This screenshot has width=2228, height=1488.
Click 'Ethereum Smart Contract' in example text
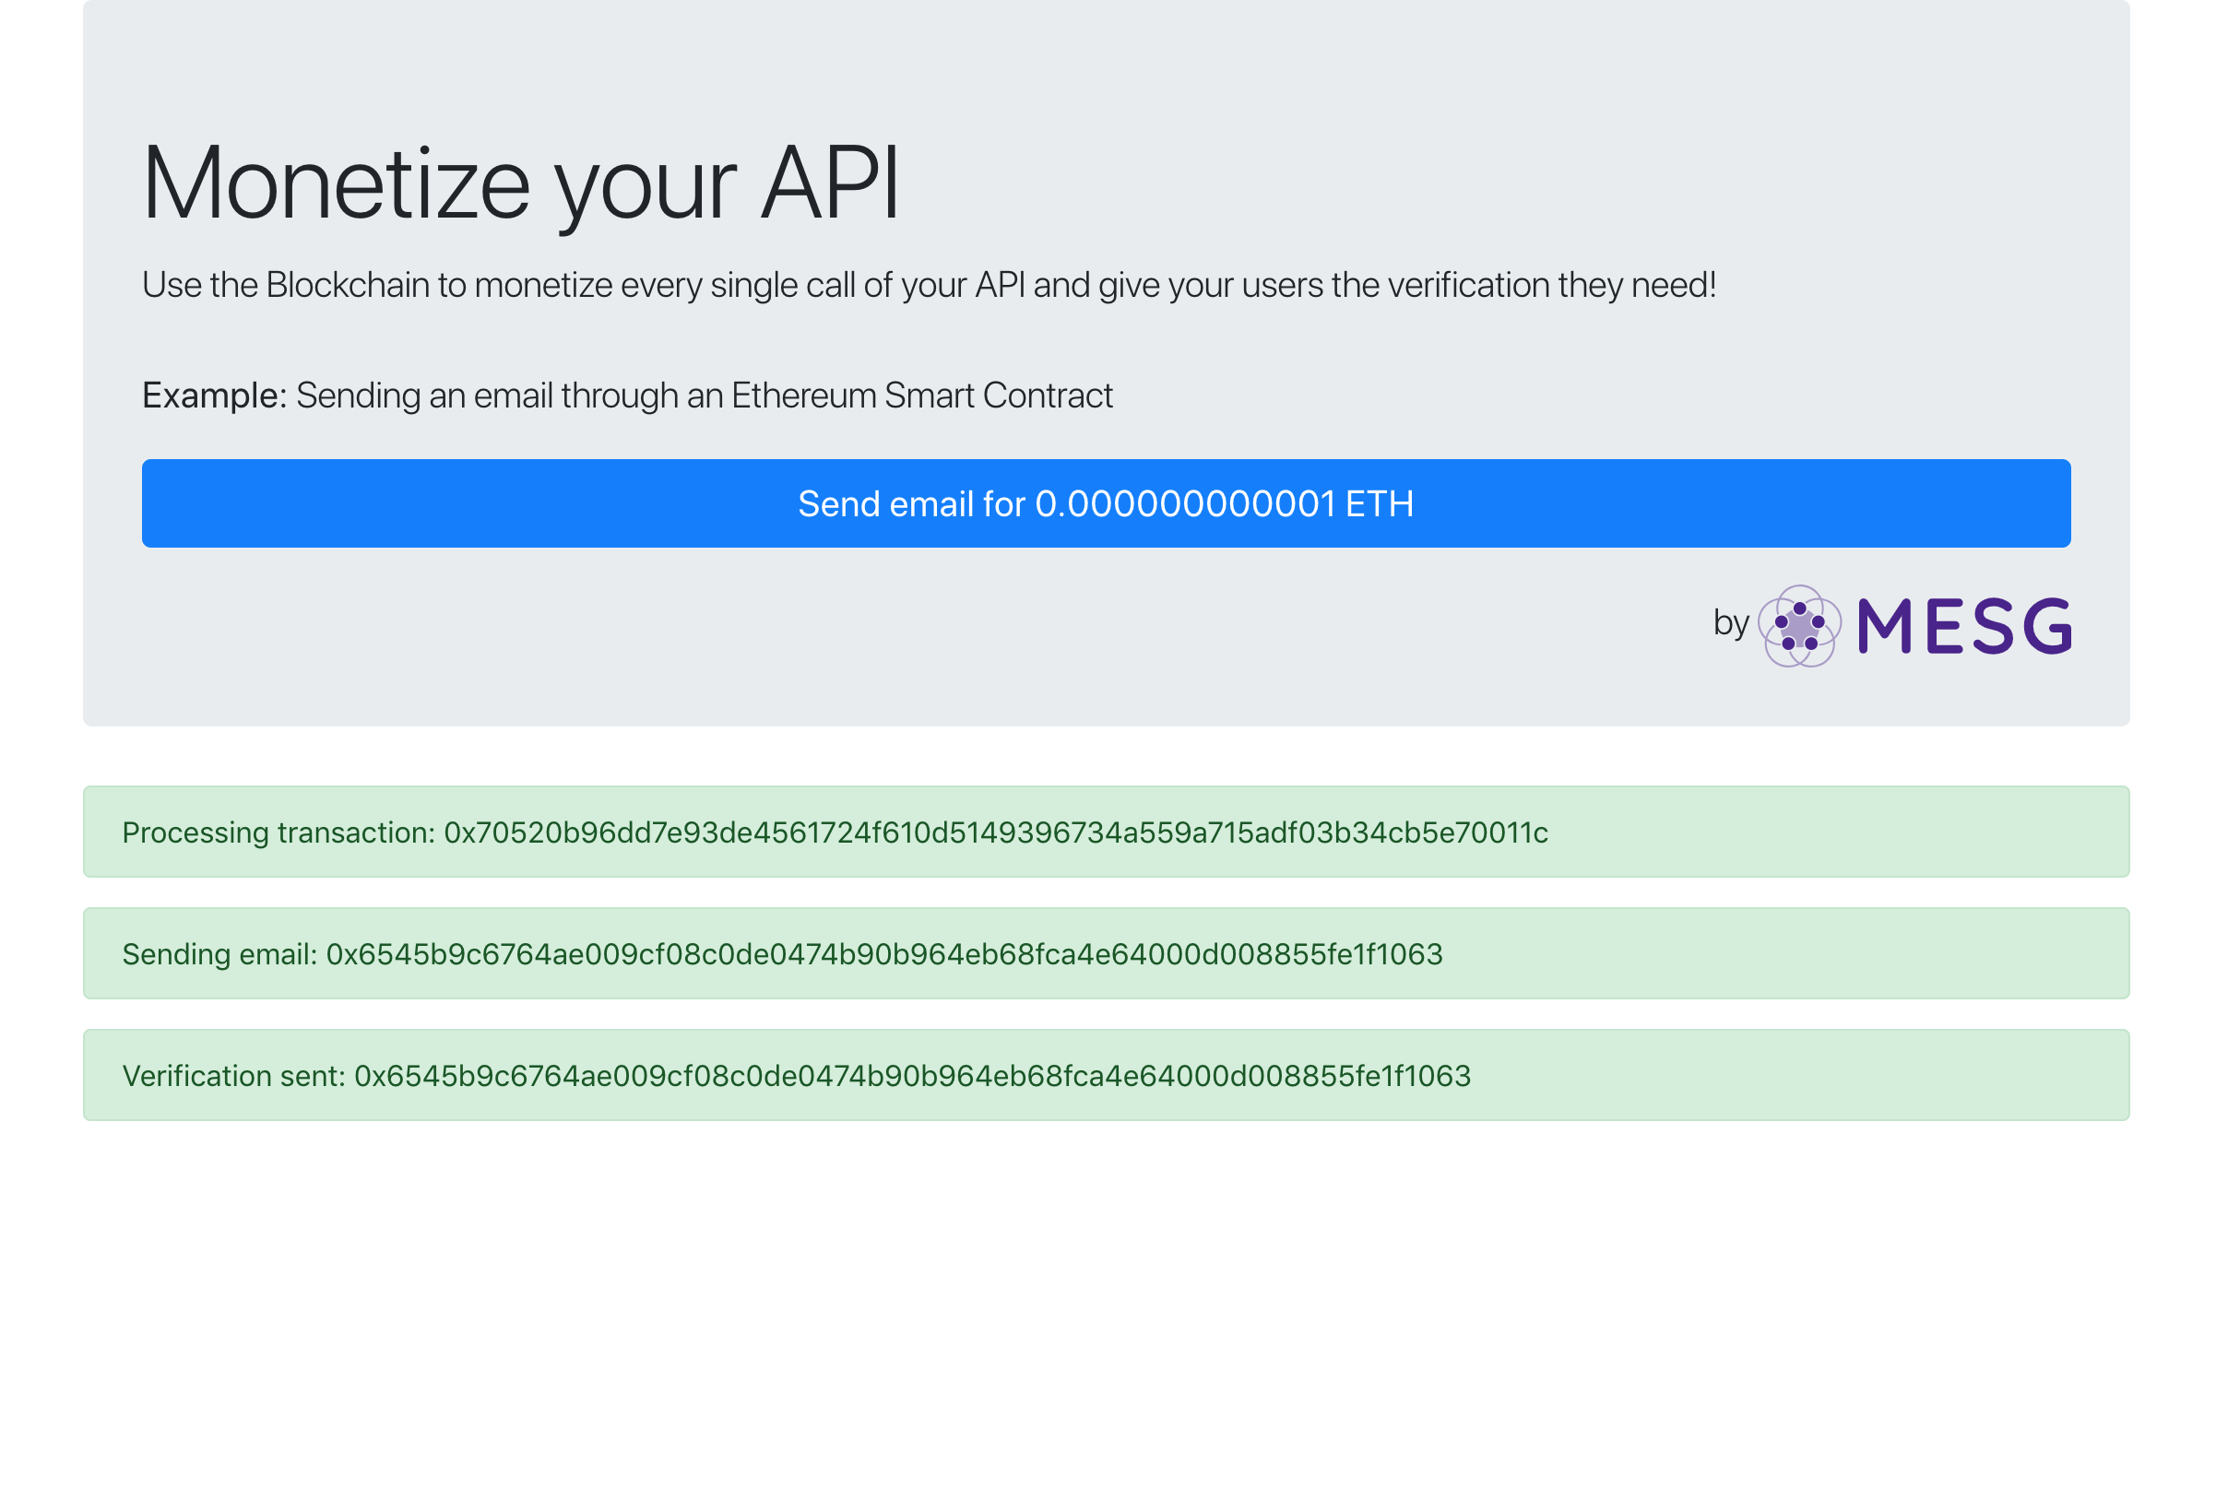(x=922, y=396)
